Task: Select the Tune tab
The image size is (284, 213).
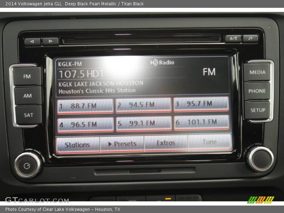Action: tap(209, 141)
